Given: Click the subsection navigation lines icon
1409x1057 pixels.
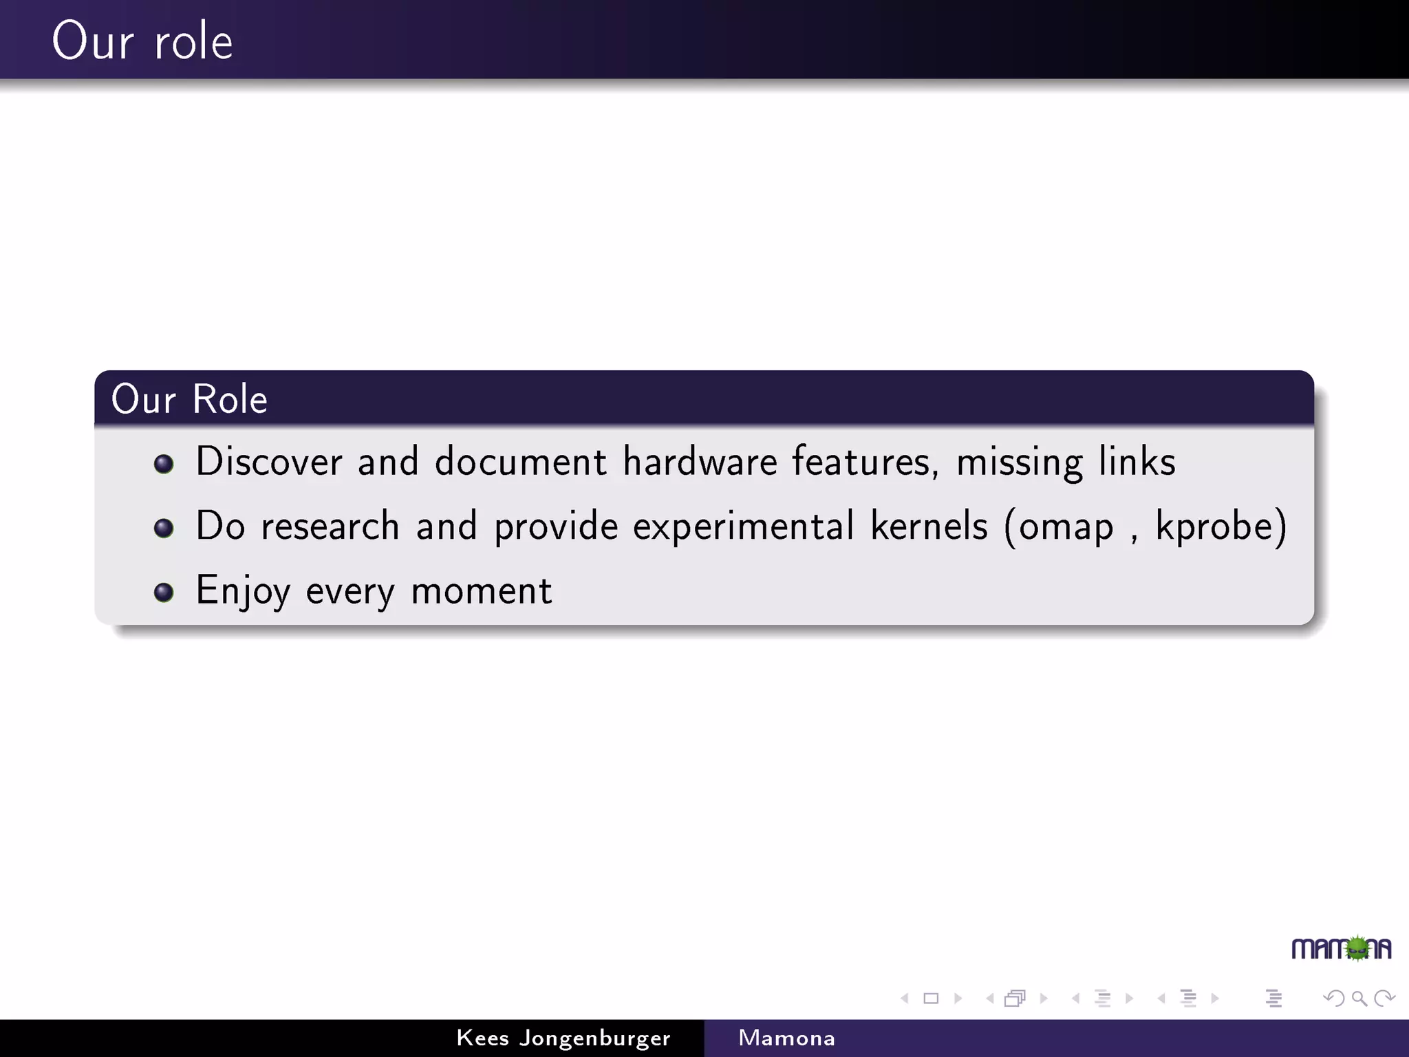Looking at the screenshot, I should (x=1102, y=999).
